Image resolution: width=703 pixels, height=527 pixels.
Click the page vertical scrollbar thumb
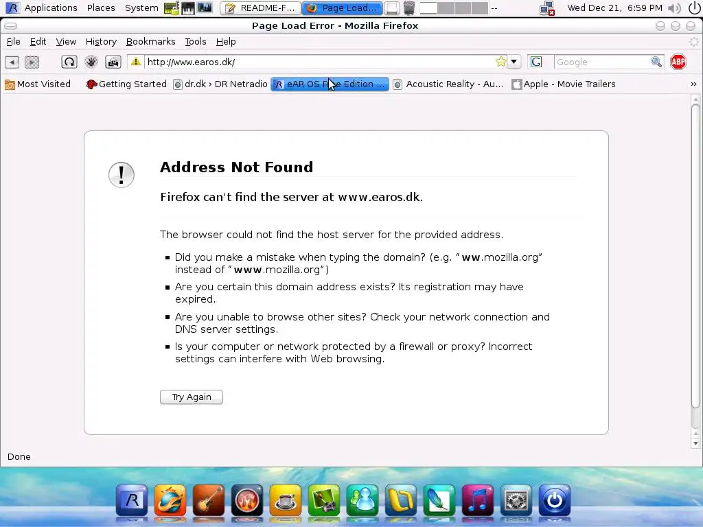[695, 256]
